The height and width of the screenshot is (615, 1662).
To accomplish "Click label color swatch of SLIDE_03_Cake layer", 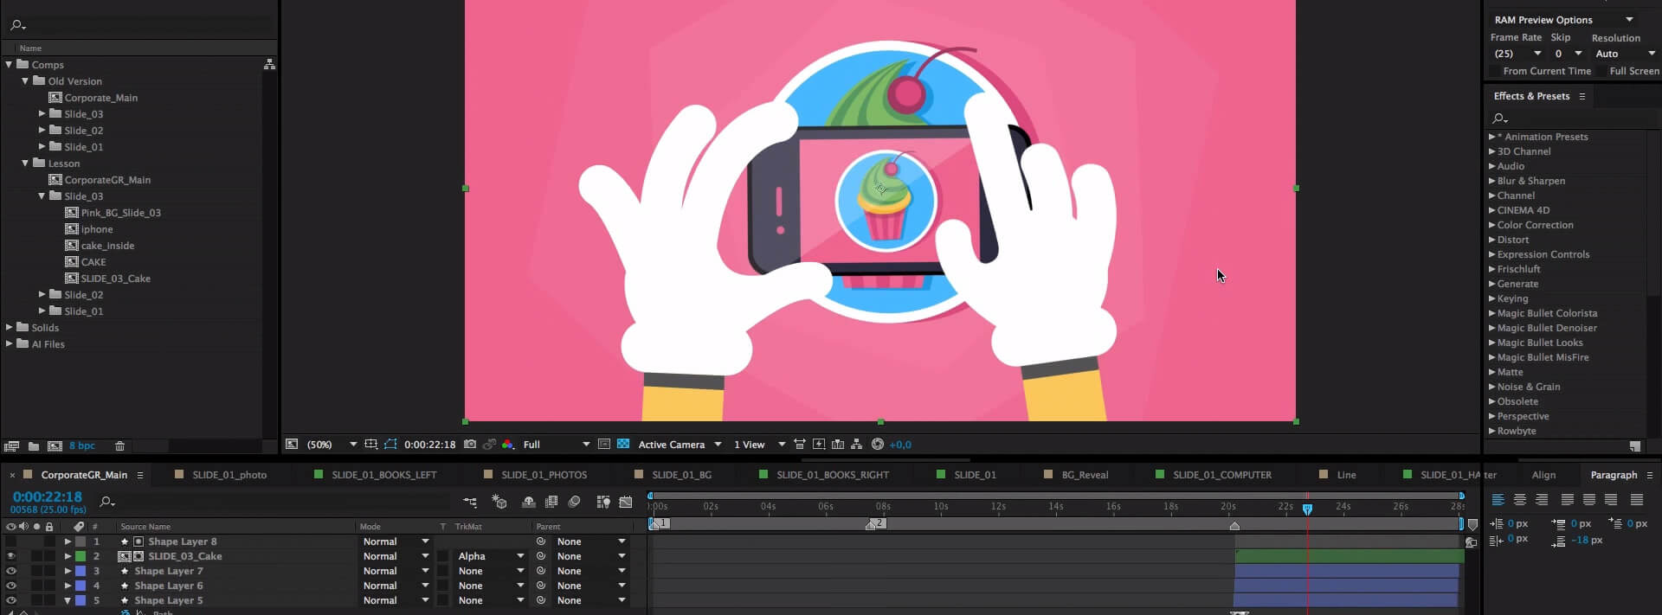I will pyautogui.click(x=81, y=556).
